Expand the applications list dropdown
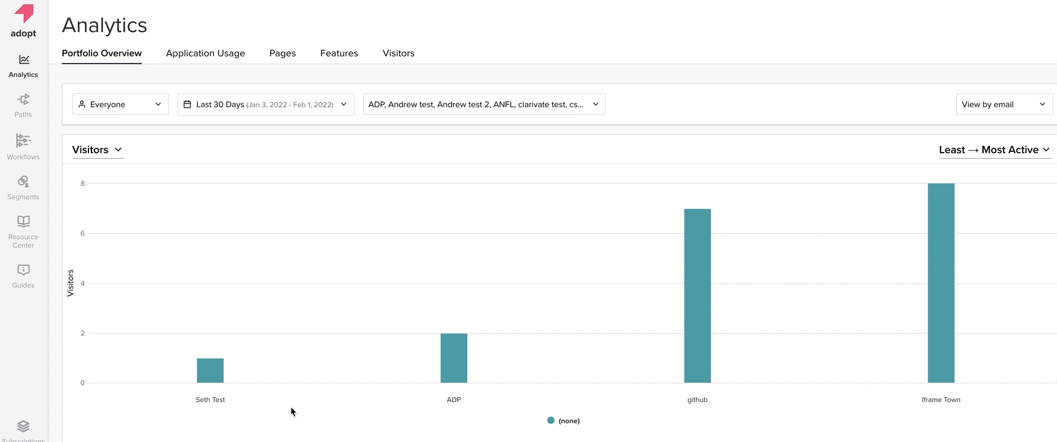Viewport: 1057px width, 442px height. point(484,104)
